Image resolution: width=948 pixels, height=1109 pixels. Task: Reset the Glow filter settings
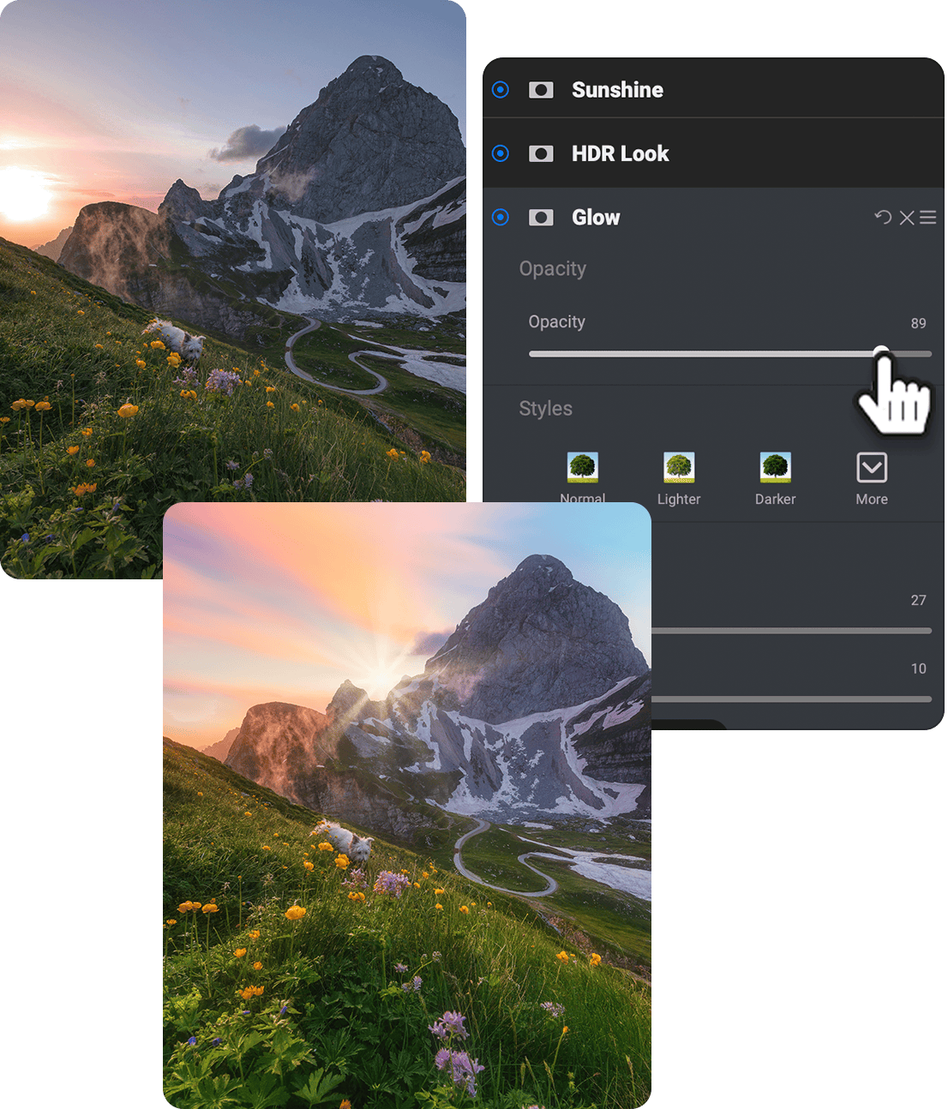(883, 218)
